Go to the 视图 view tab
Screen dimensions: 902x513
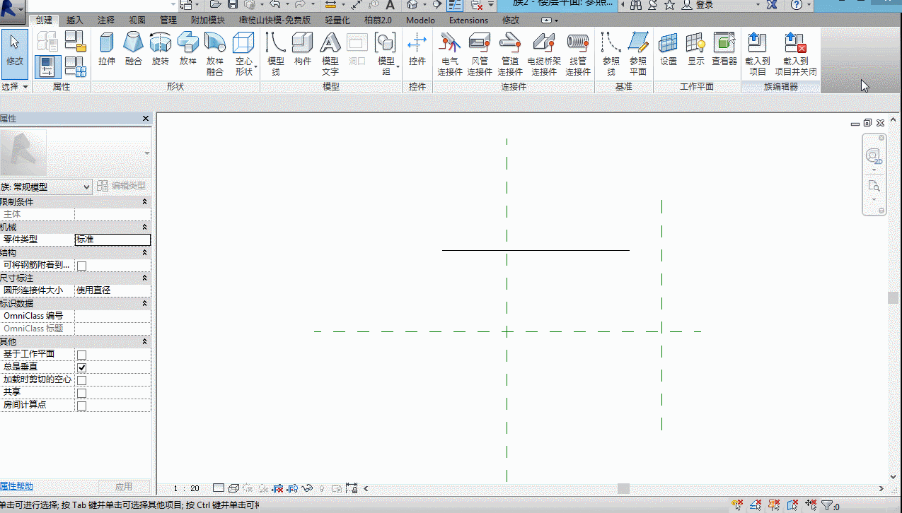[137, 20]
